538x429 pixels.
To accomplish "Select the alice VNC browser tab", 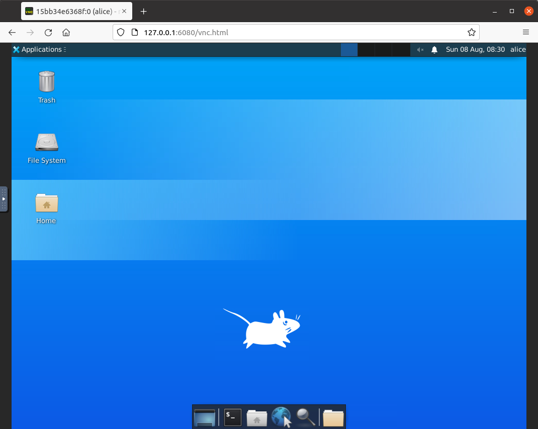I will (x=75, y=11).
